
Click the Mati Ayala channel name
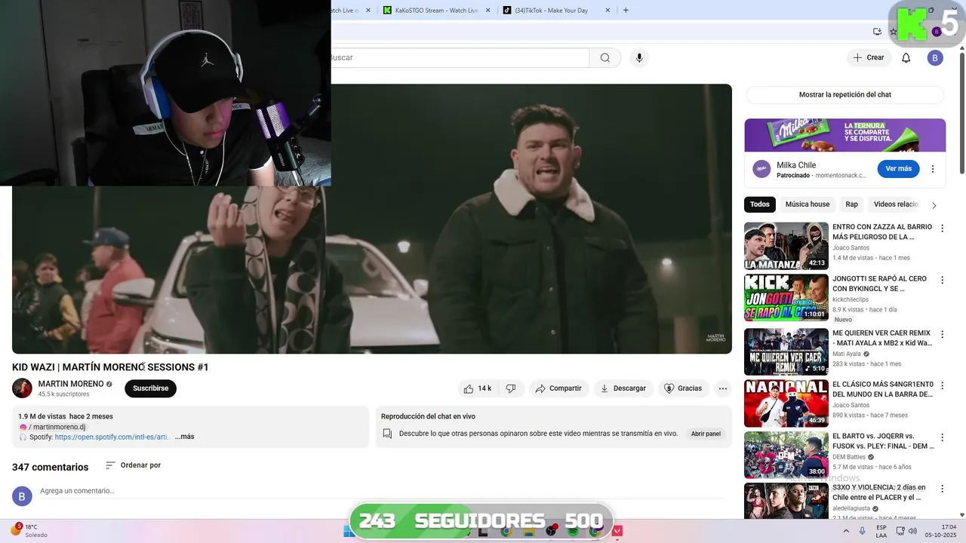[x=847, y=354]
